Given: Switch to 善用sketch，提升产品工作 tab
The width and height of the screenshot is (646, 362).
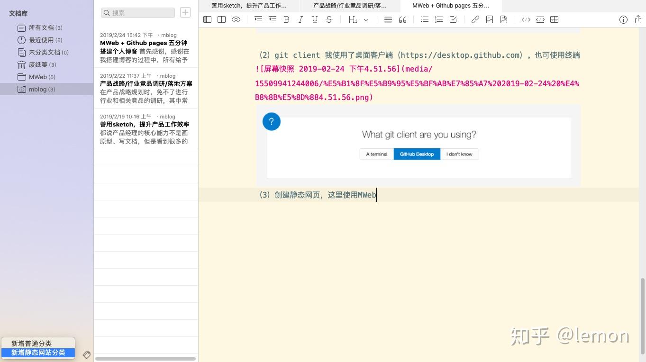Looking at the screenshot, I should click(x=249, y=6).
